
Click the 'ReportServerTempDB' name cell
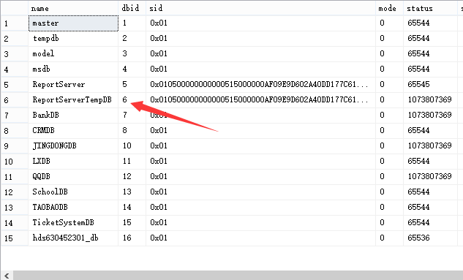[73, 99]
